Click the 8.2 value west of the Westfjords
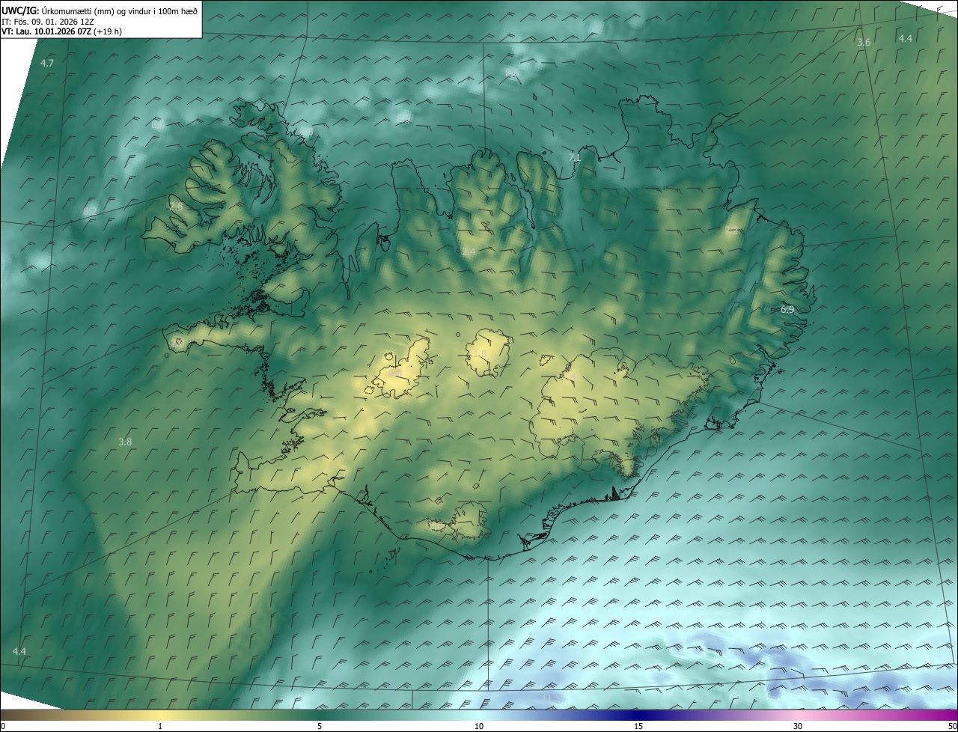This screenshot has width=958, height=732. click(x=89, y=212)
